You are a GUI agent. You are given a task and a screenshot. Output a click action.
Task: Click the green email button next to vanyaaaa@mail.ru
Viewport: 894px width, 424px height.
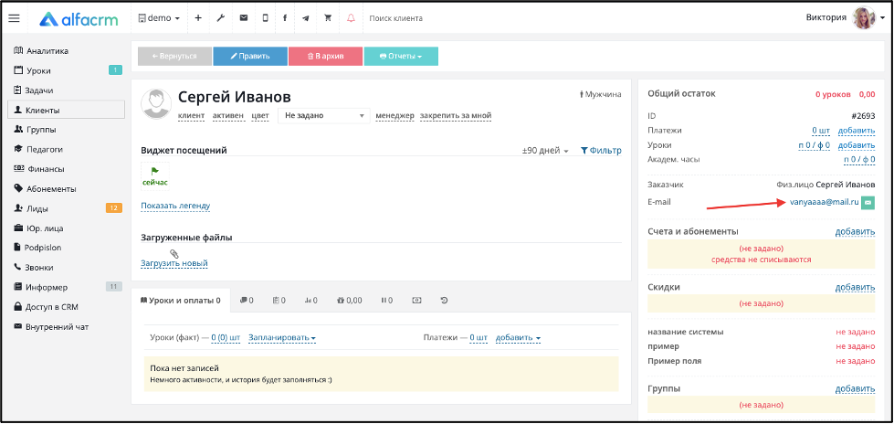click(x=868, y=202)
